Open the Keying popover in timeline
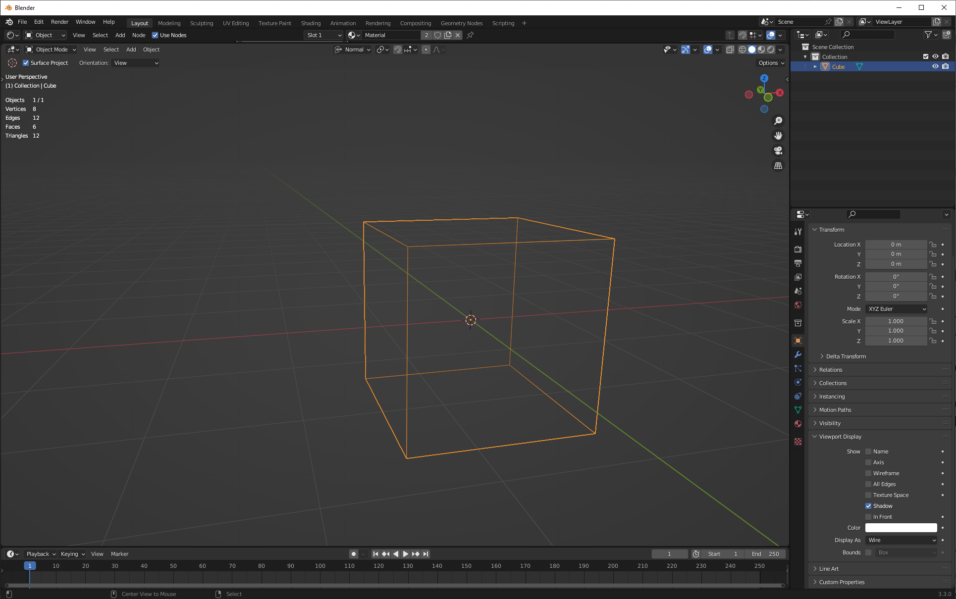The image size is (956, 599). (x=72, y=554)
